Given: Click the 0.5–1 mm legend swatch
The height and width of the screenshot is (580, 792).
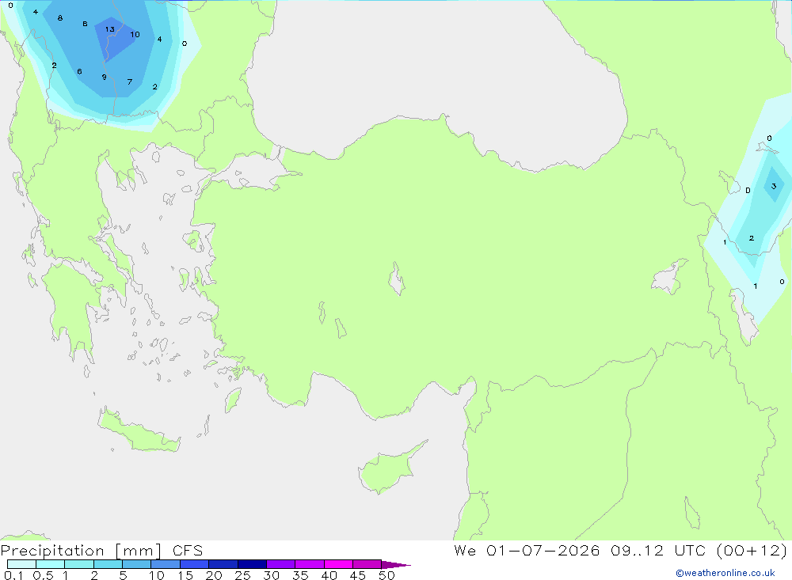Looking at the screenshot, I should pyautogui.click(x=50, y=564).
